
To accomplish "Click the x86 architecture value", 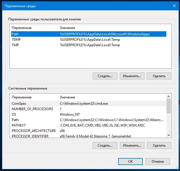I will pyautogui.click(x=62, y=131).
